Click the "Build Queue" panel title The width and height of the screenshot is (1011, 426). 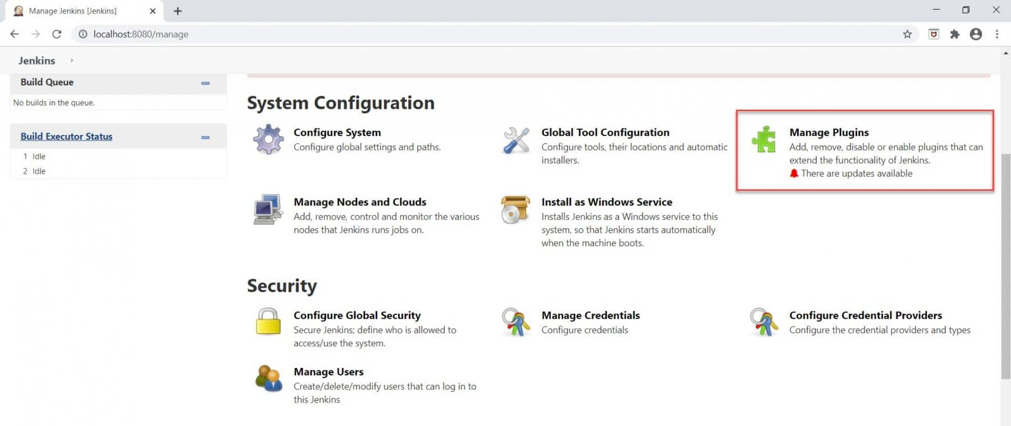click(x=47, y=82)
